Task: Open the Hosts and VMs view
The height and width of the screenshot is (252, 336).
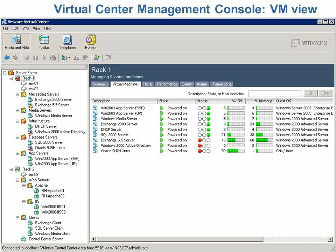Action: point(16,42)
